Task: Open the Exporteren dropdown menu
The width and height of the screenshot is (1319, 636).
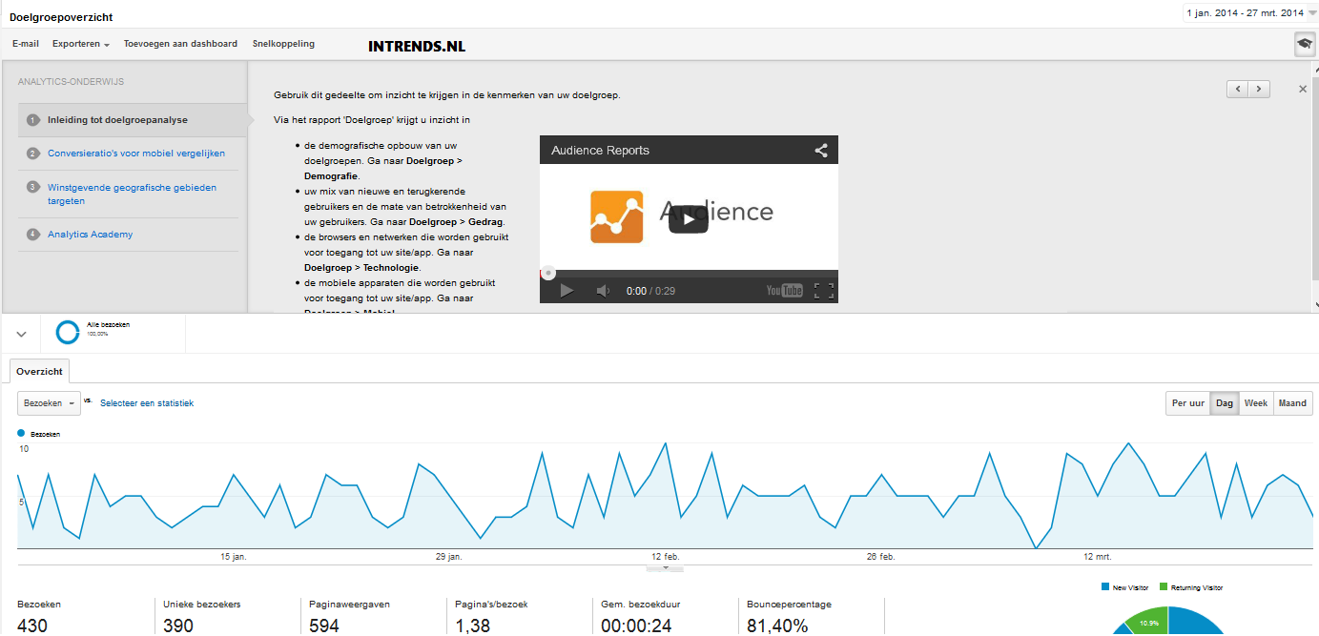Action: click(x=81, y=44)
